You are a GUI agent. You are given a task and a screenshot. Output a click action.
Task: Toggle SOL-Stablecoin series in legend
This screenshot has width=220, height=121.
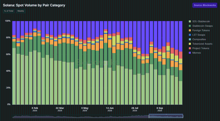coord(199,21)
